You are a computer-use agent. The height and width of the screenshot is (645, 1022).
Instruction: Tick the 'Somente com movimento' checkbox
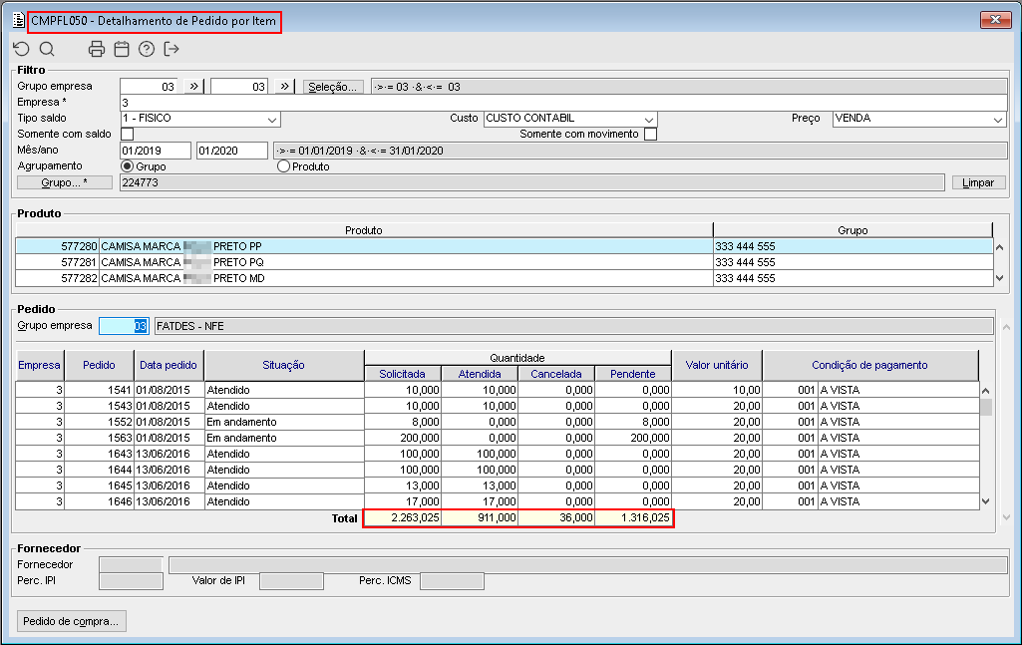click(x=650, y=135)
